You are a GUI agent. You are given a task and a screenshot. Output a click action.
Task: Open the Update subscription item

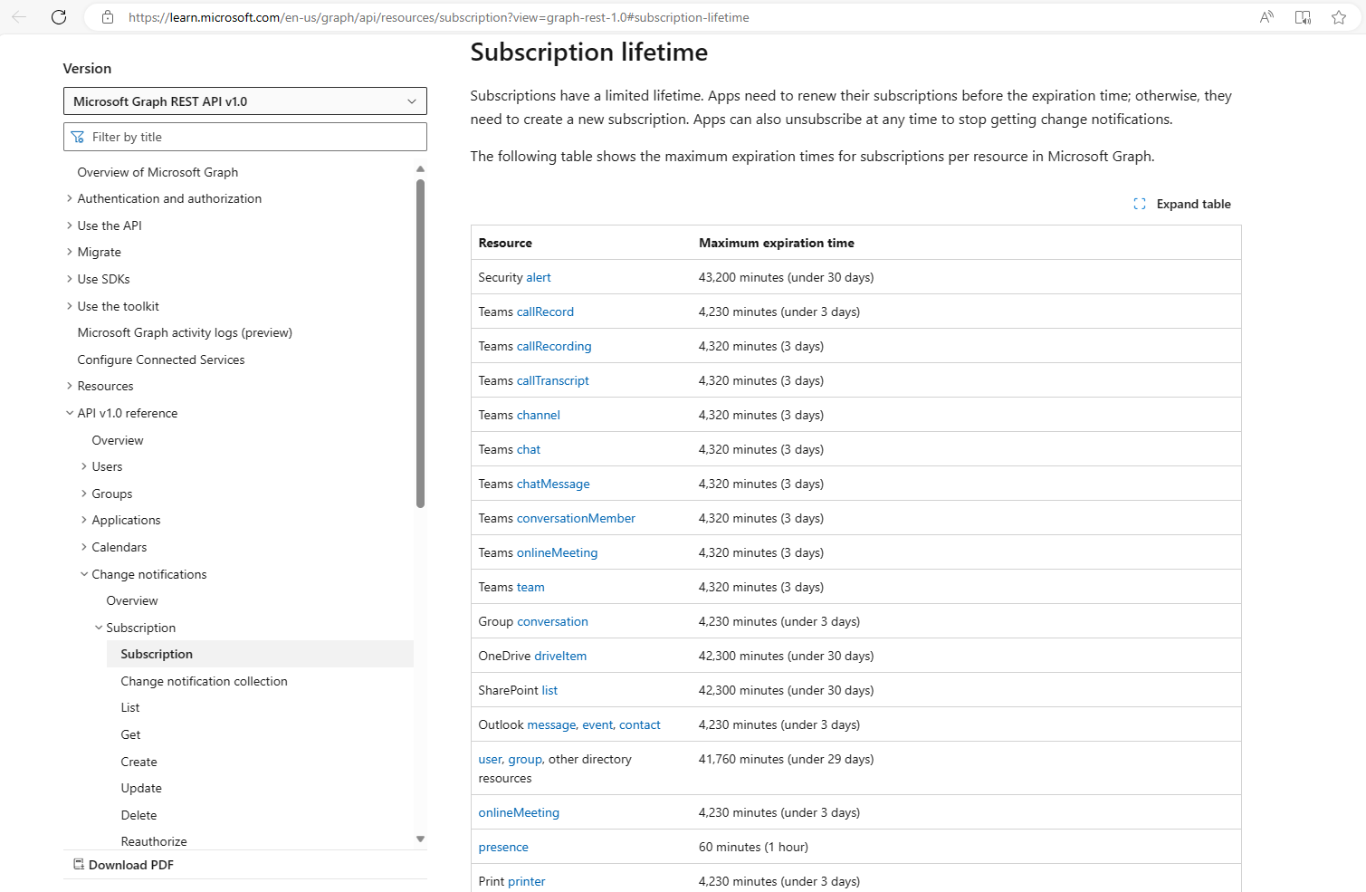[141, 788]
